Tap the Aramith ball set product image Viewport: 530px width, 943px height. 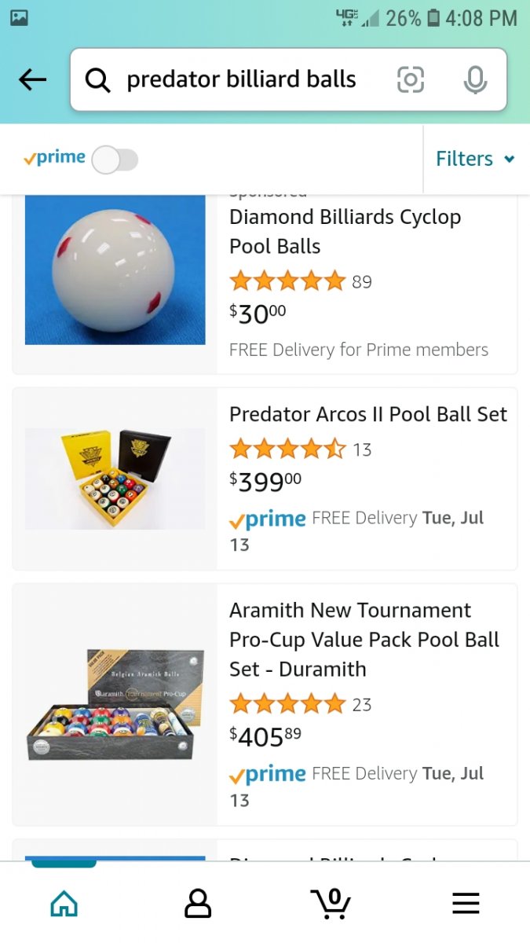coord(115,705)
